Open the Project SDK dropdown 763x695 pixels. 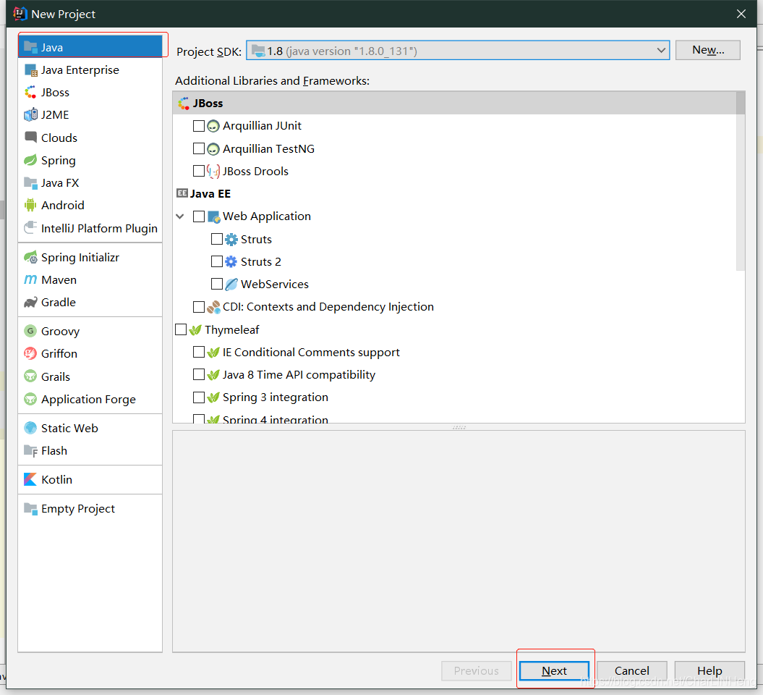pos(457,50)
